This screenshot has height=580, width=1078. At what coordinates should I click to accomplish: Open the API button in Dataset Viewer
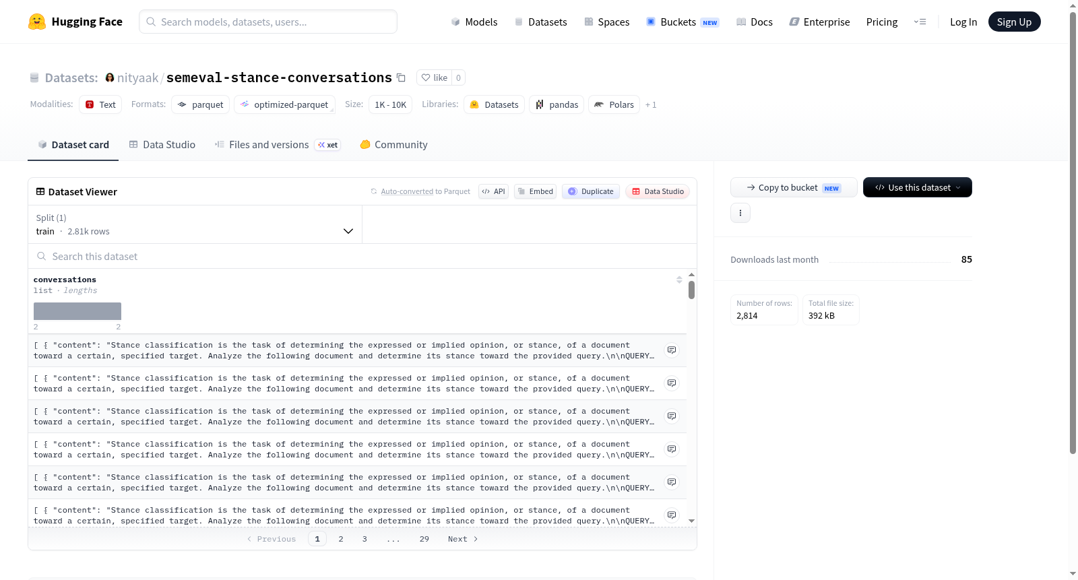click(494, 191)
